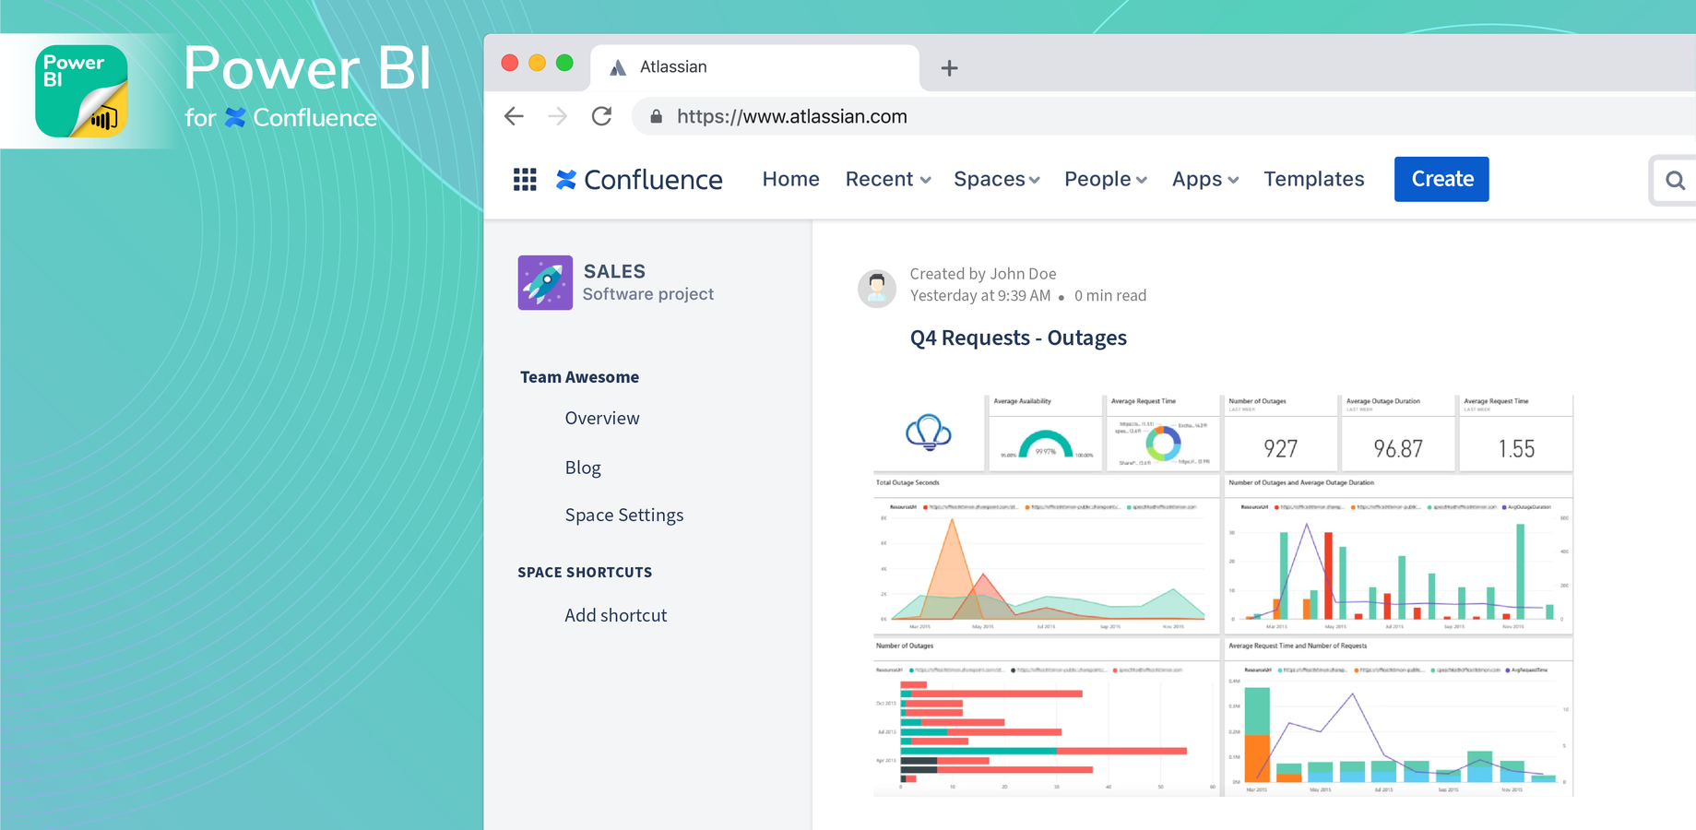Click the search magnifier icon

coord(1675,180)
